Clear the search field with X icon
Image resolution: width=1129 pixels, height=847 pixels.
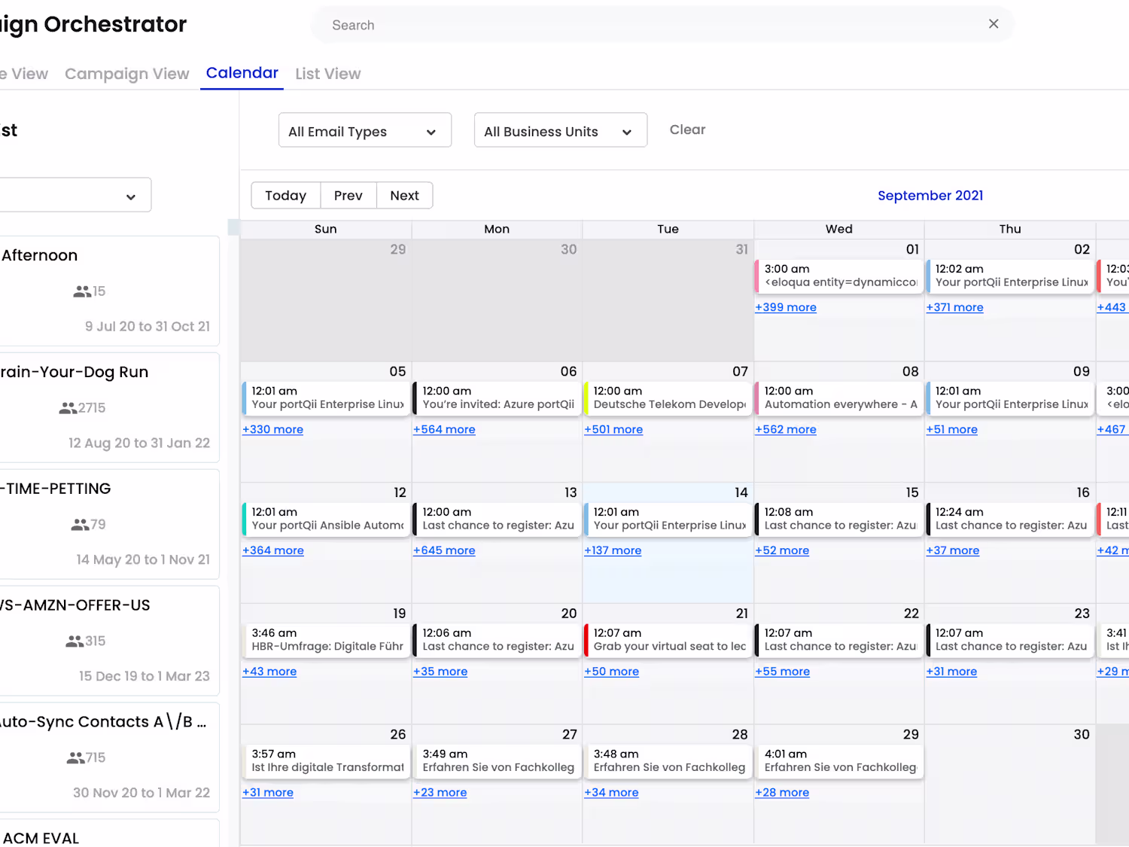click(x=994, y=24)
